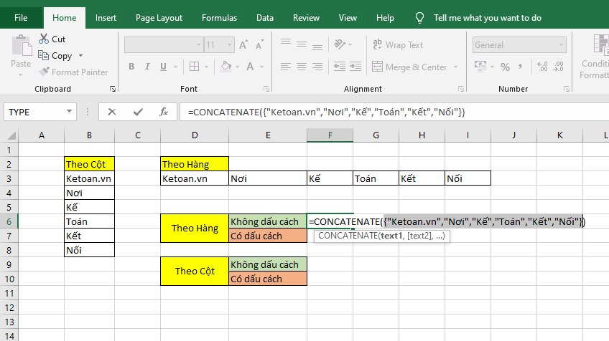Open the File menu button
Viewport: 609px width, 341px height.
tap(22, 18)
